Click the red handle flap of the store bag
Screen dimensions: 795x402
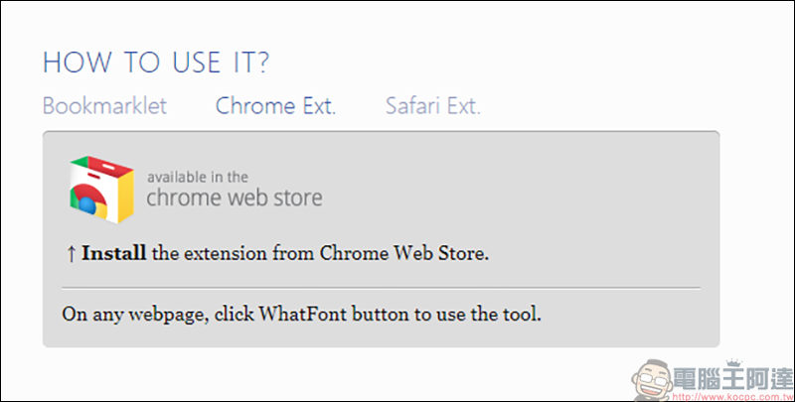tap(109, 166)
